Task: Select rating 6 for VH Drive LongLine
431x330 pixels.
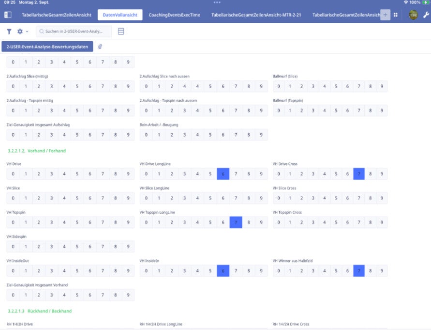Action: [x=223, y=174]
